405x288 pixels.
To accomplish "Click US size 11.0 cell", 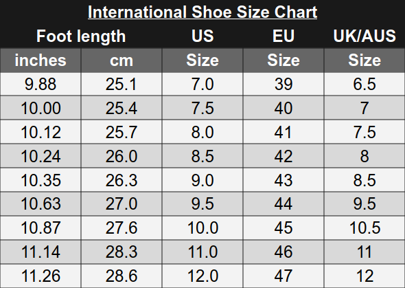I will (202, 252).
